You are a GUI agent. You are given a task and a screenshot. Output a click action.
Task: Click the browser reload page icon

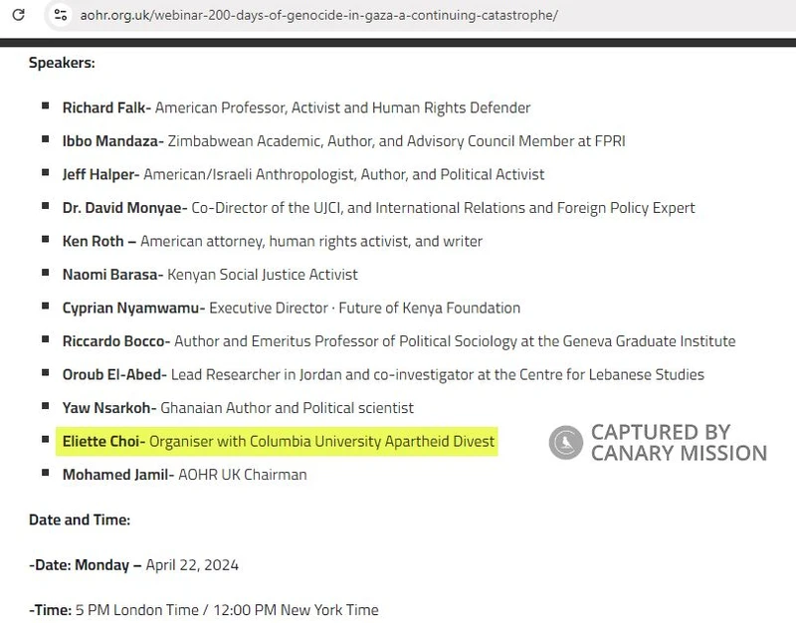point(19,15)
